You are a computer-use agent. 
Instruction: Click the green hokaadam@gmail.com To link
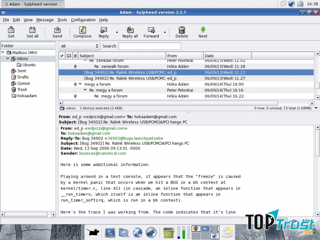tap(89, 133)
